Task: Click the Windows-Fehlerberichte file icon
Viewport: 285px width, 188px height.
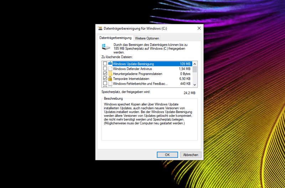Action: 110,84
